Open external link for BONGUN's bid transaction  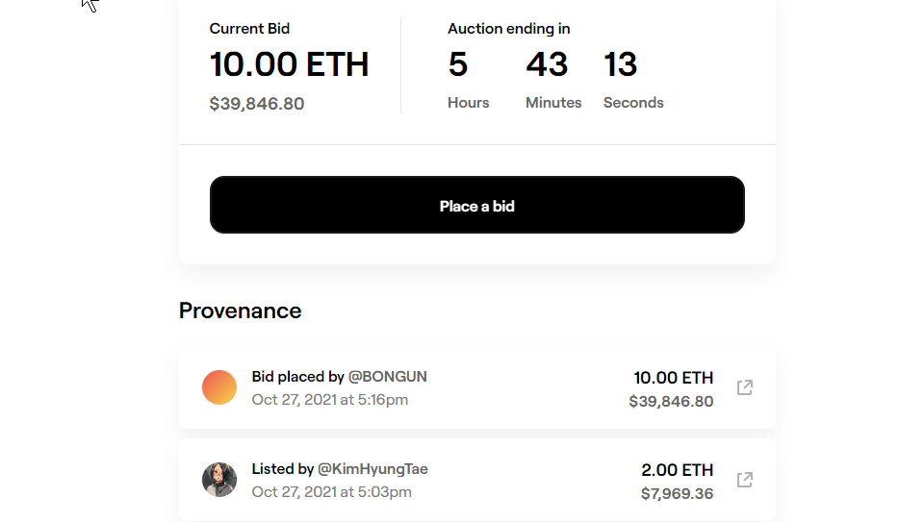pyautogui.click(x=744, y=387)
